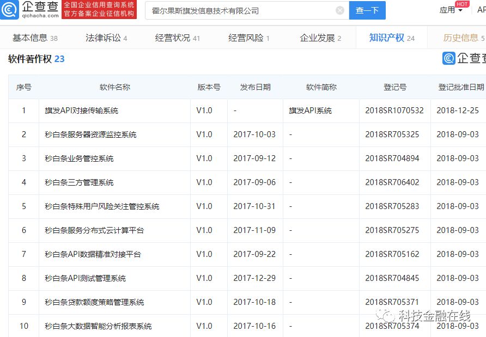The height and width of the screenshot is (337, 486).
Task: Click the company name search input field
Action: (x=240, y=10)
